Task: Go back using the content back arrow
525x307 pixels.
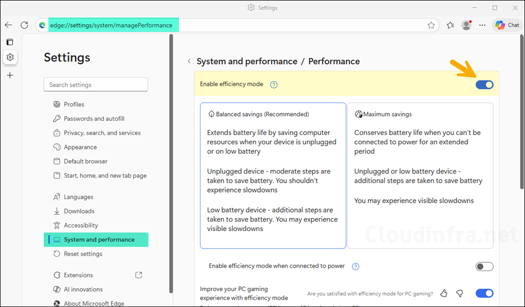Action: click(189, 61)
